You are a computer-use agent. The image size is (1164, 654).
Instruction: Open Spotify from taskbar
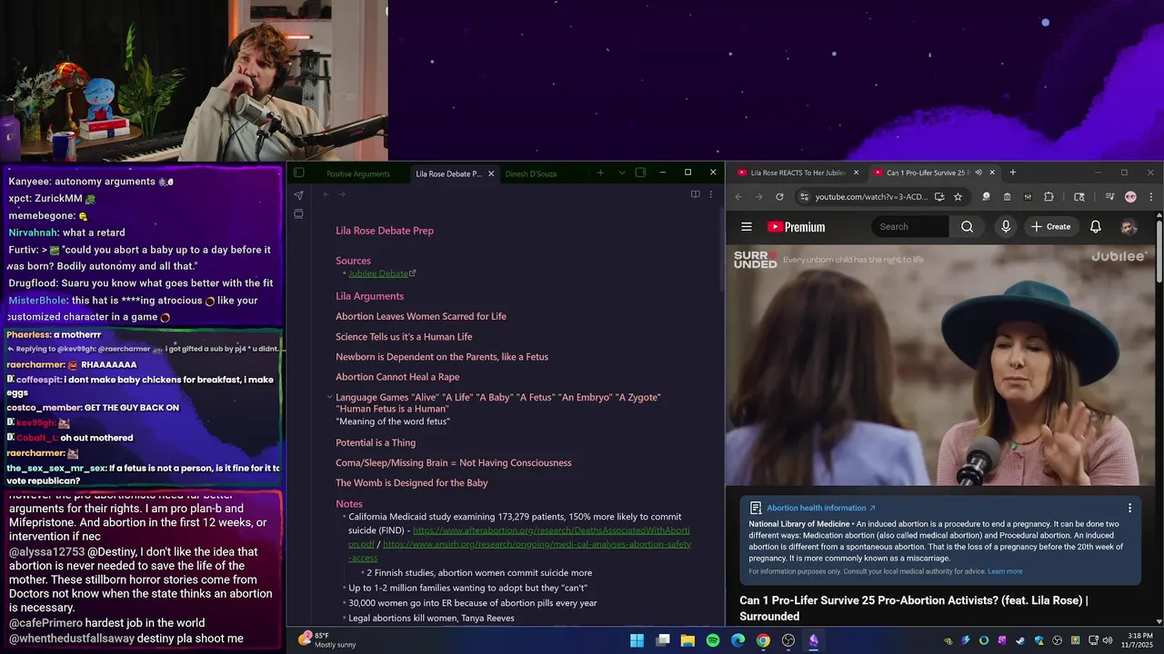(x=713, y=640)
